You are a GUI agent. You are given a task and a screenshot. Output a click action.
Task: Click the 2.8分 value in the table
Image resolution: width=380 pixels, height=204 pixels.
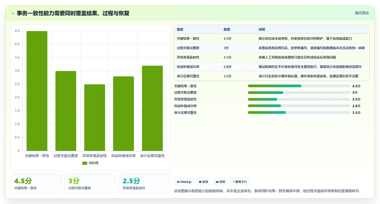227,67
